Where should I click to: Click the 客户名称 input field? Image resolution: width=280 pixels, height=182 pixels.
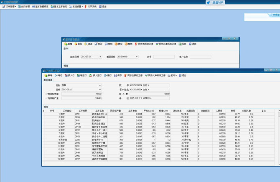(x=200, y=57)
